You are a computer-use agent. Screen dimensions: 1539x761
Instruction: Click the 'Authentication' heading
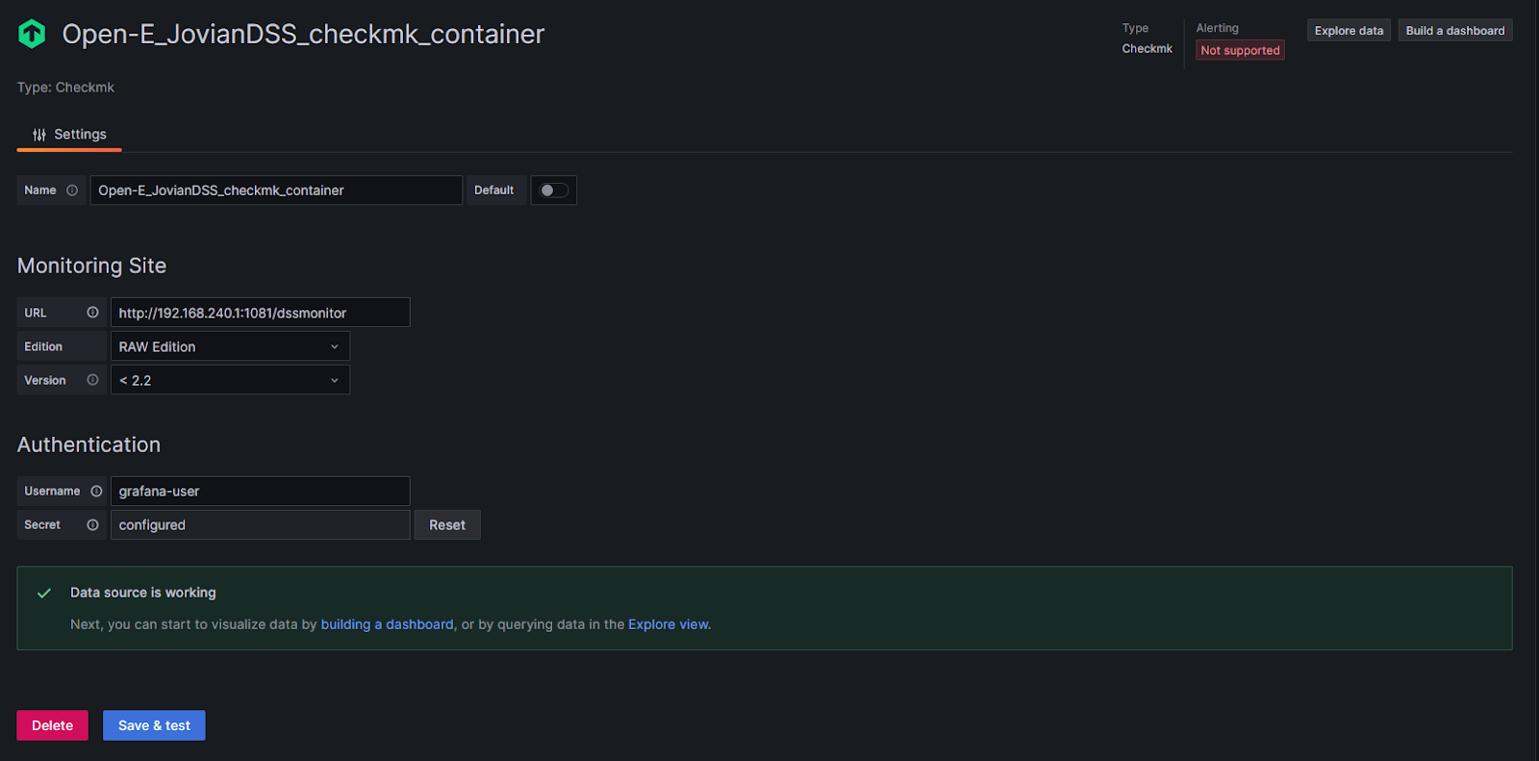[88, 444]
